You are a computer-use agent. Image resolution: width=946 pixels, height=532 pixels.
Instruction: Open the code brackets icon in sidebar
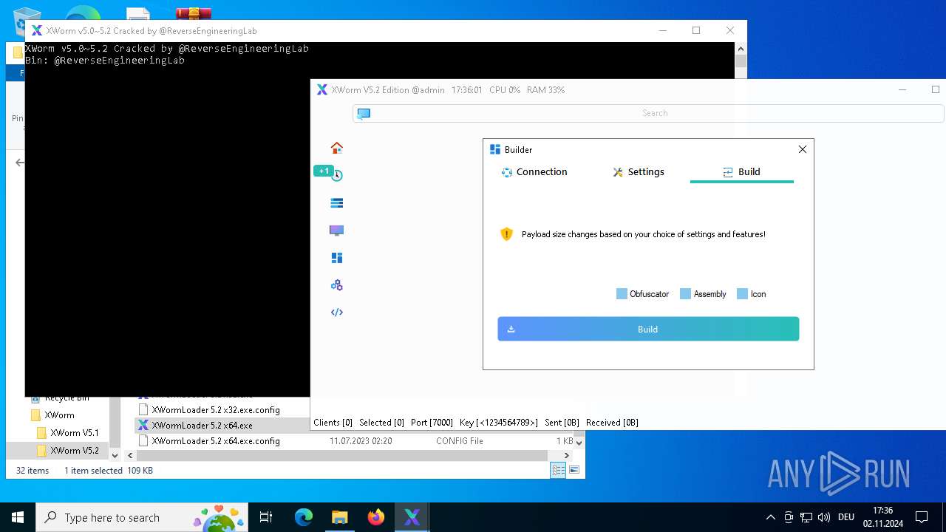[337, 313]
